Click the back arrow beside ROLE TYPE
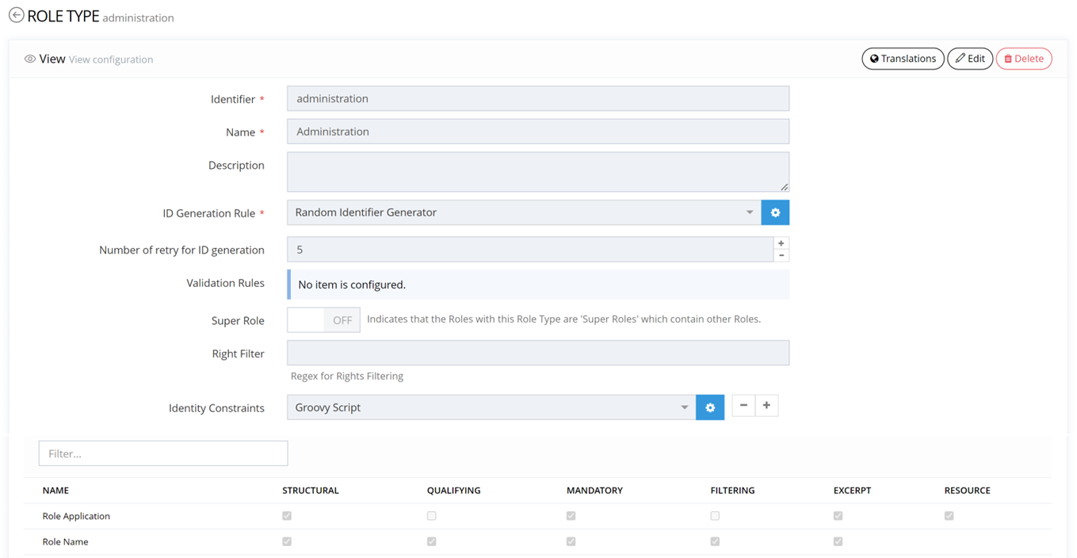 click(16, 16)
